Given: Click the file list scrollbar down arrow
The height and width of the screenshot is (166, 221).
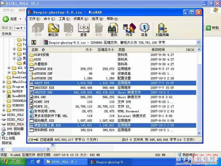Looking at the screenshot, I should pos(199,133).
